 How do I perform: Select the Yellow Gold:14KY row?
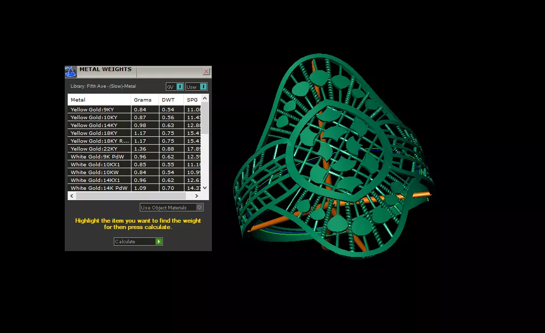click(x=134, y=125)
